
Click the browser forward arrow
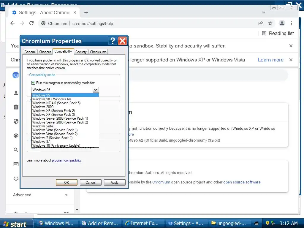pos(22,23)
